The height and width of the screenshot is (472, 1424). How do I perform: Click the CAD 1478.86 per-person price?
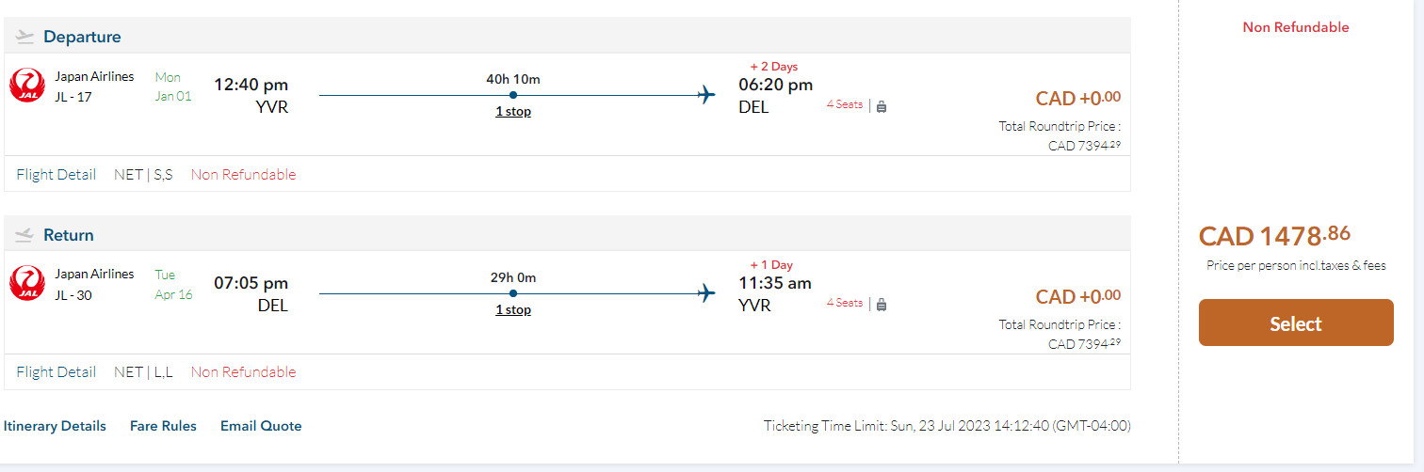[x=1274, y=235]
